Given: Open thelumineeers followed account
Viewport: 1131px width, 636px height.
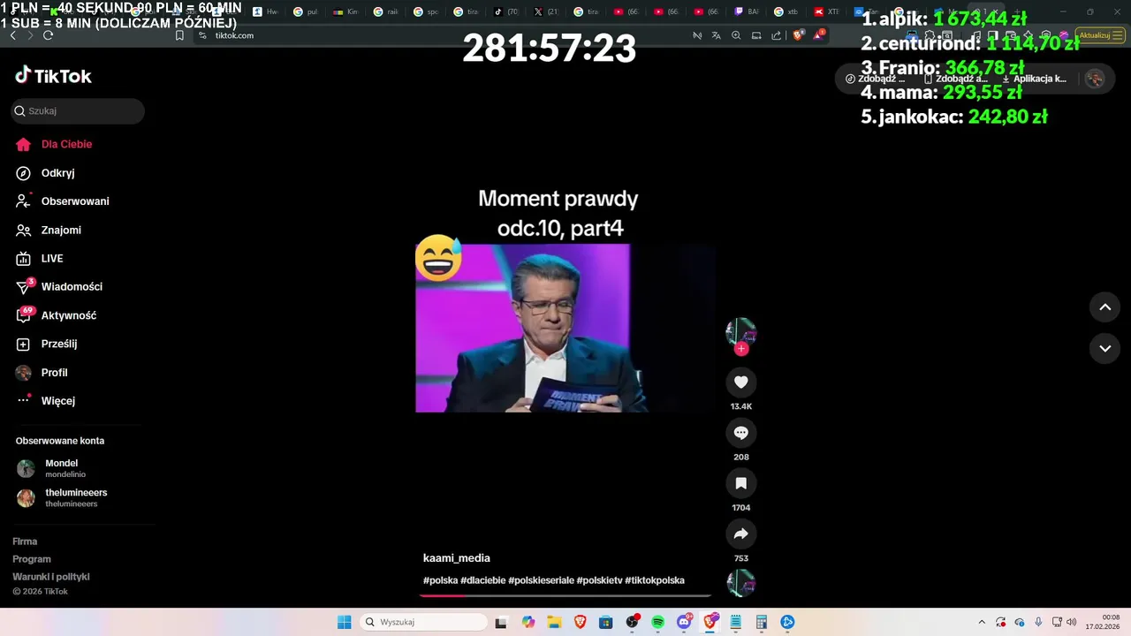Looking at the screenshot, I should click(62, 497).
